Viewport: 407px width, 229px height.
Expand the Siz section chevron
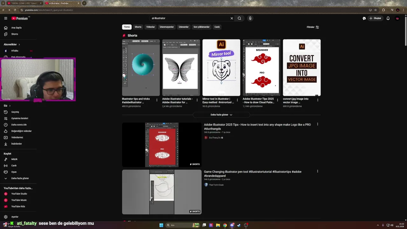[10, 106]
